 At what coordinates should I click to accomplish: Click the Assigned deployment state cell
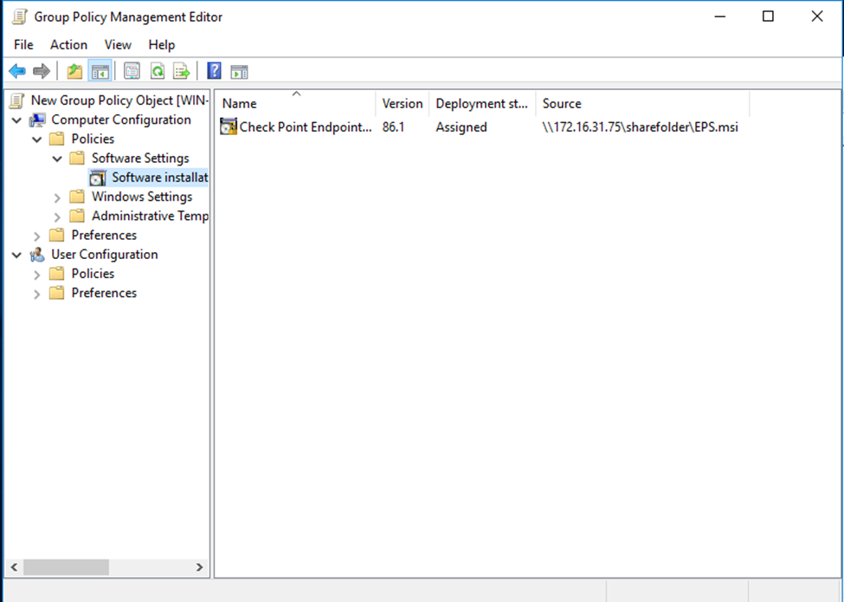point(461,127)
